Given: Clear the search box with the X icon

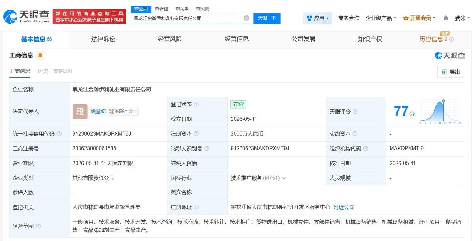Looking at the screenshot, I should click(246, 18).
